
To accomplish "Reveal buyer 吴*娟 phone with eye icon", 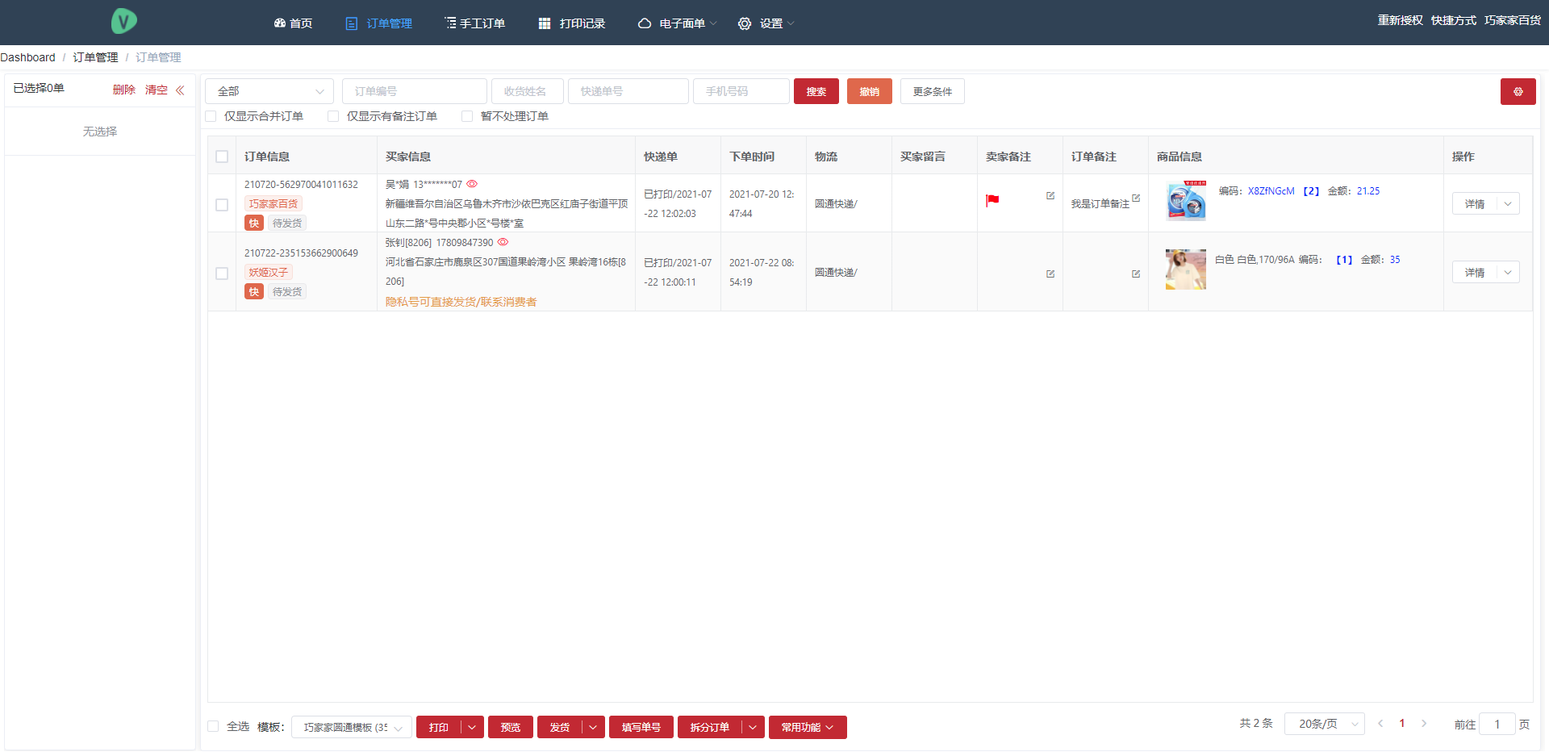I will (472, 184).
